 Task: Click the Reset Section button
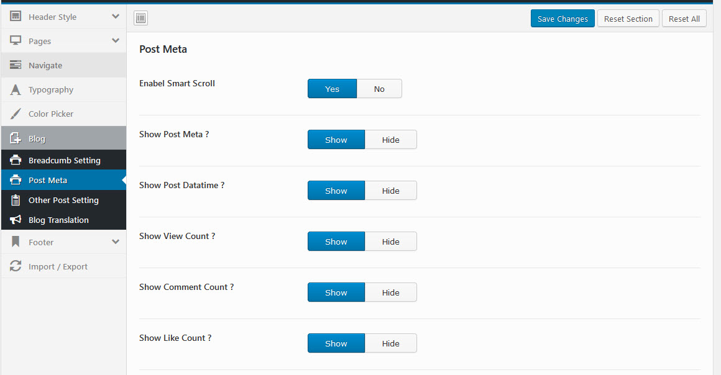pyautogui.click(x=628, y=19)
